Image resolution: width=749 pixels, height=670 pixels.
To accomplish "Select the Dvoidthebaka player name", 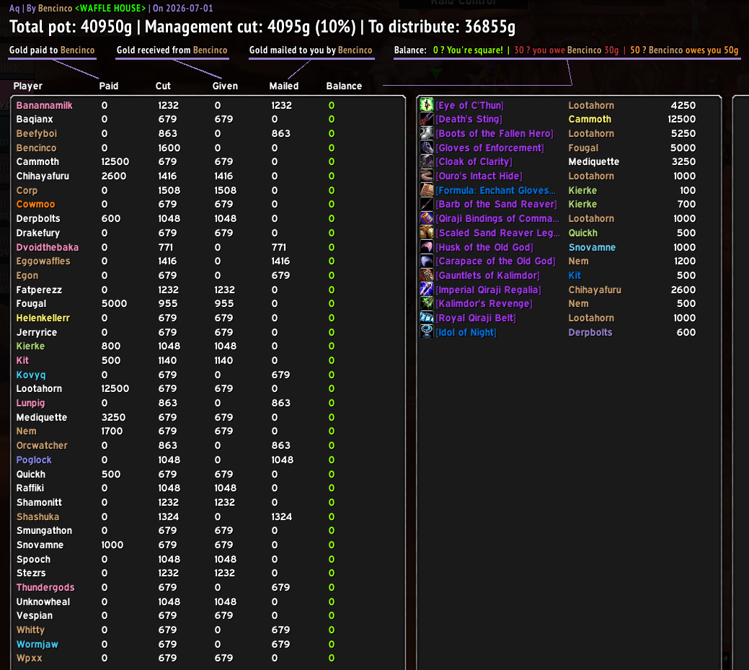I will [48, 247].
